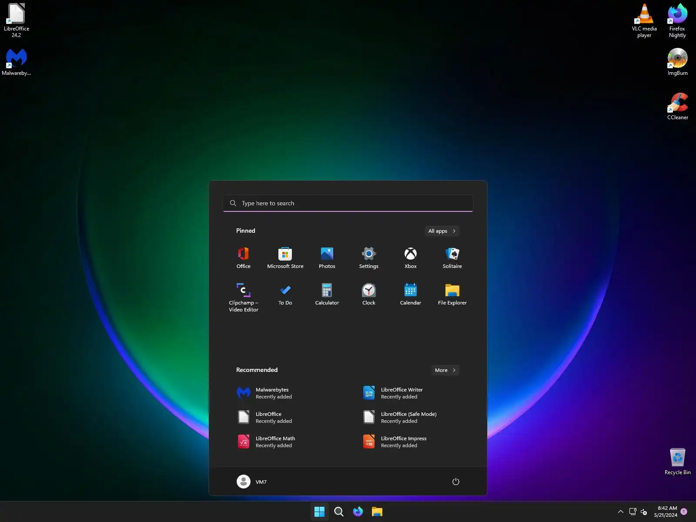Open the taskbar clock showing 8:42 AM
The height and width of the screenshot is (522, 696).
pyautogui.click(x=666, y=512)
